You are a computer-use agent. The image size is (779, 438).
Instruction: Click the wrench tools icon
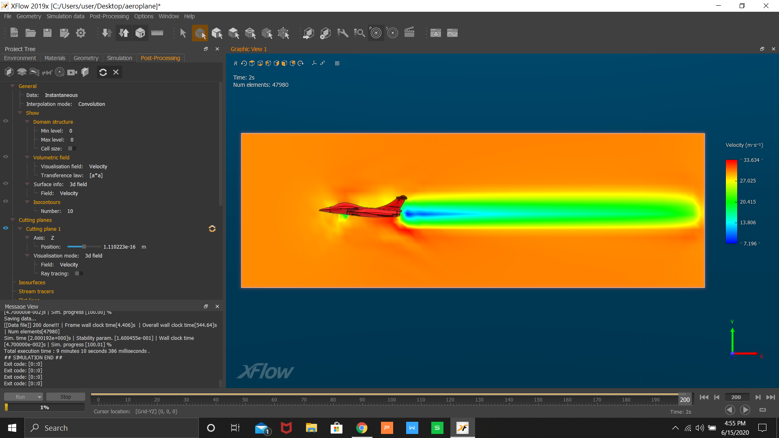tap(343, 33)
